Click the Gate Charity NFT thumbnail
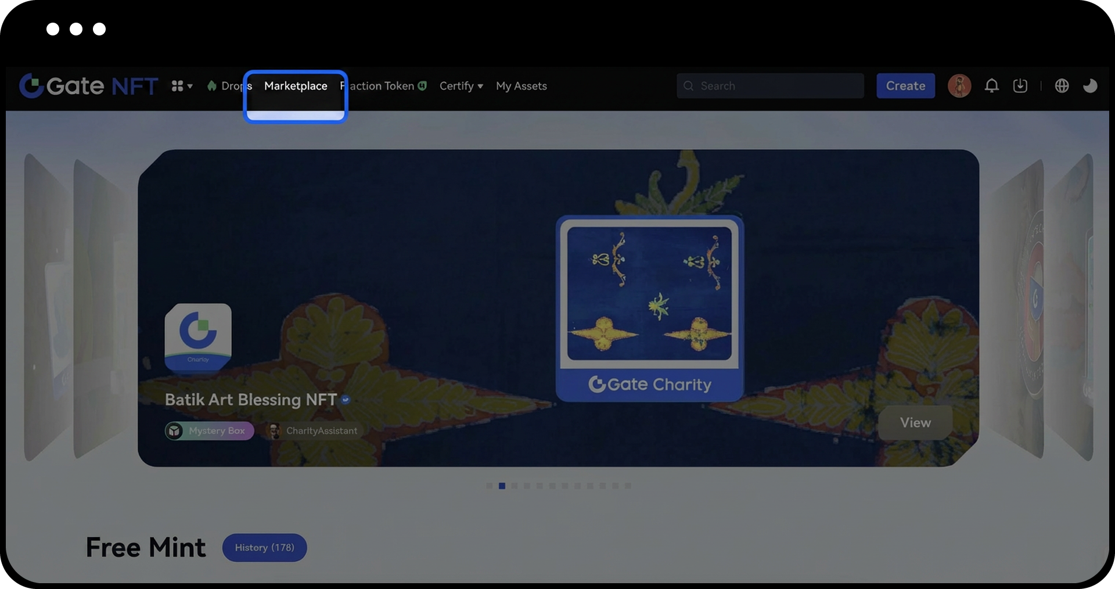Viewport: 1115px width, 589px height. (x=649, y=308)
